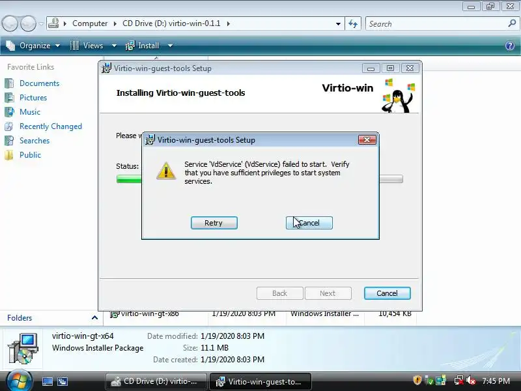Open Recently Changed in Favorite Links

pyautogui.click(x=51, y=126)
